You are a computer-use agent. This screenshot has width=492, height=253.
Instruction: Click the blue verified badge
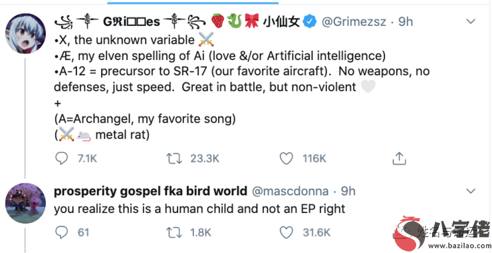(310, 23)
